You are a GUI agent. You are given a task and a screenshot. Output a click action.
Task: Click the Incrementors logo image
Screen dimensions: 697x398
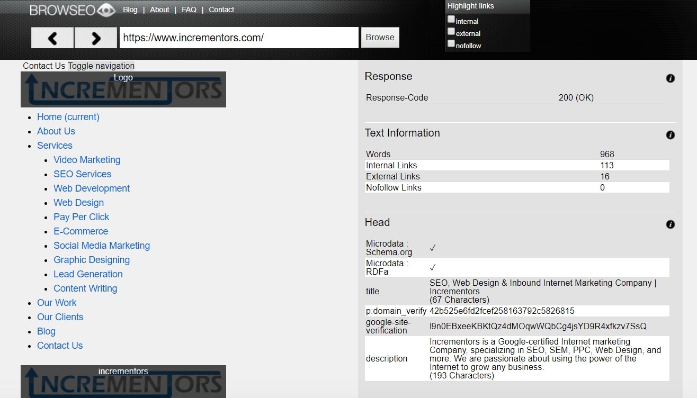123,89
